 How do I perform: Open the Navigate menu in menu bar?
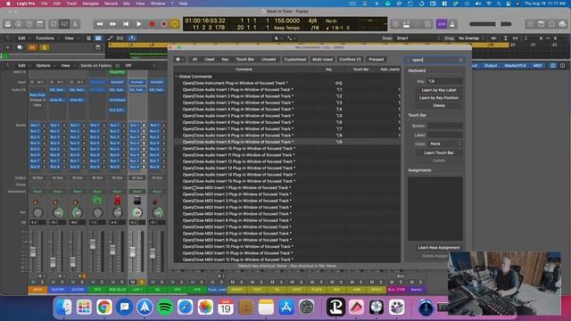pyautogui.click(x=90, y=4)
